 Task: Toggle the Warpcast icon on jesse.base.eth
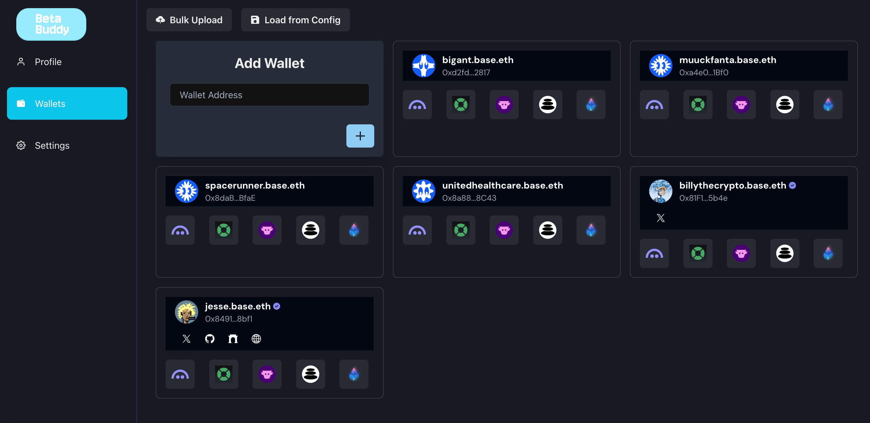click(x=267, y=374)
